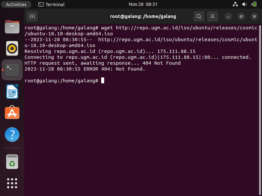262x196 pixels.
Task: Open the Trash from the dock
Action: [x=12, y=162]
